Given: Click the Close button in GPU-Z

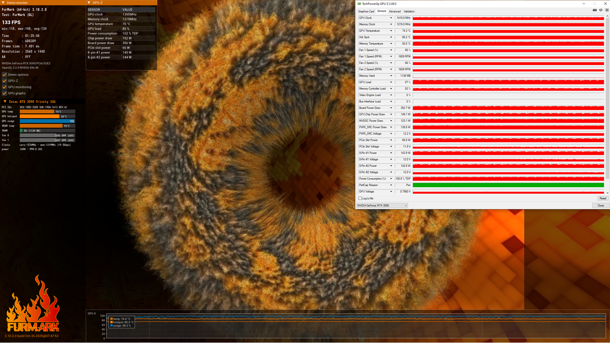Looking at the screenshot, I should [x=601, y=205].
